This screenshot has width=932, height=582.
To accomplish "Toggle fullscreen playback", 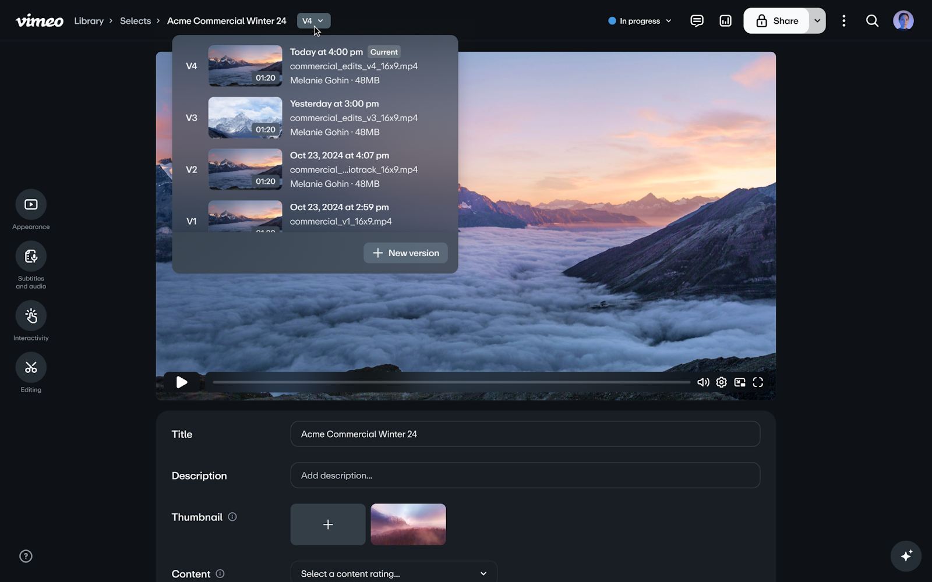I will pos(758,382).
